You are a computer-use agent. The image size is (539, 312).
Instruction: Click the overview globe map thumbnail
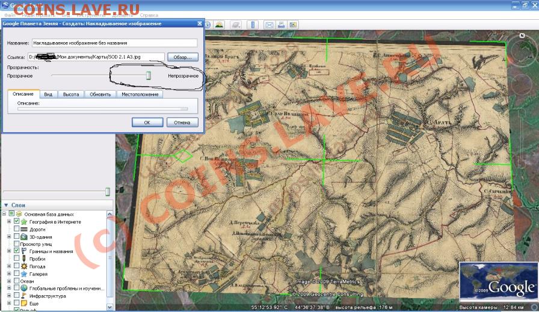pyautogui.click(x=499, y=282)
